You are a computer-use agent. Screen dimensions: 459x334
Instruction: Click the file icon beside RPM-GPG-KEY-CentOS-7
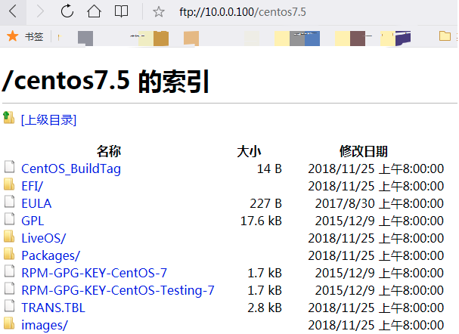click(x=9, y=271)
